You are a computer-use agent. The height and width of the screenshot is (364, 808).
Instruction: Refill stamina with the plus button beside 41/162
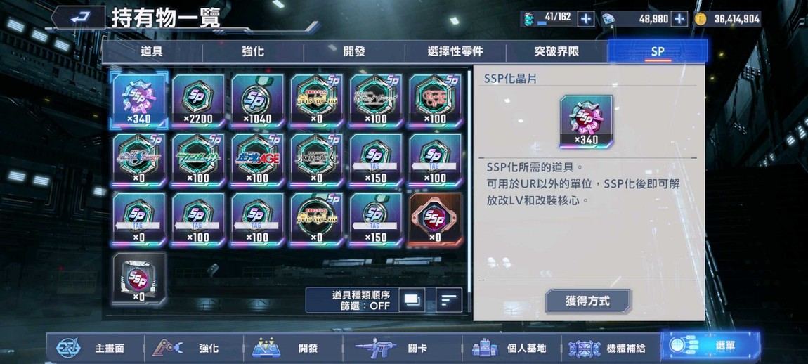585,19
